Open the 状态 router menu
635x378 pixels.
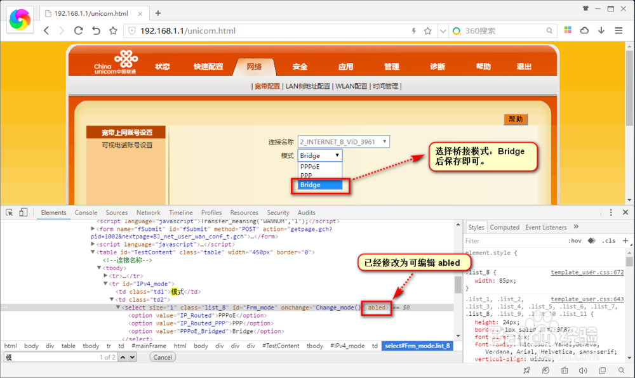tap(163, 67)
